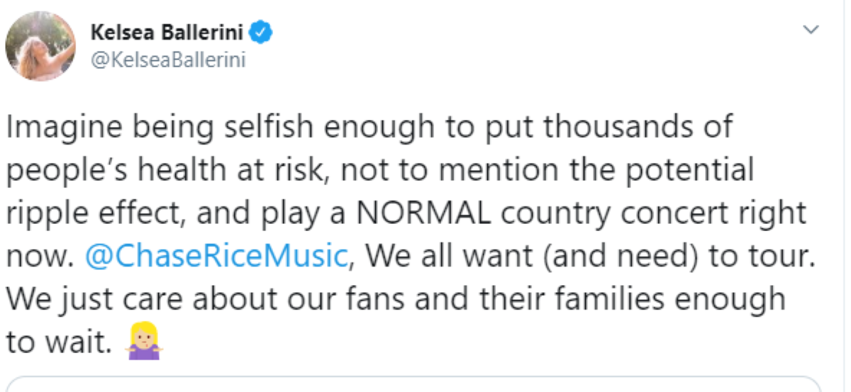Click the blue verified badge
Viewport: 851px width, 392px height.
[x=264, y=33]
